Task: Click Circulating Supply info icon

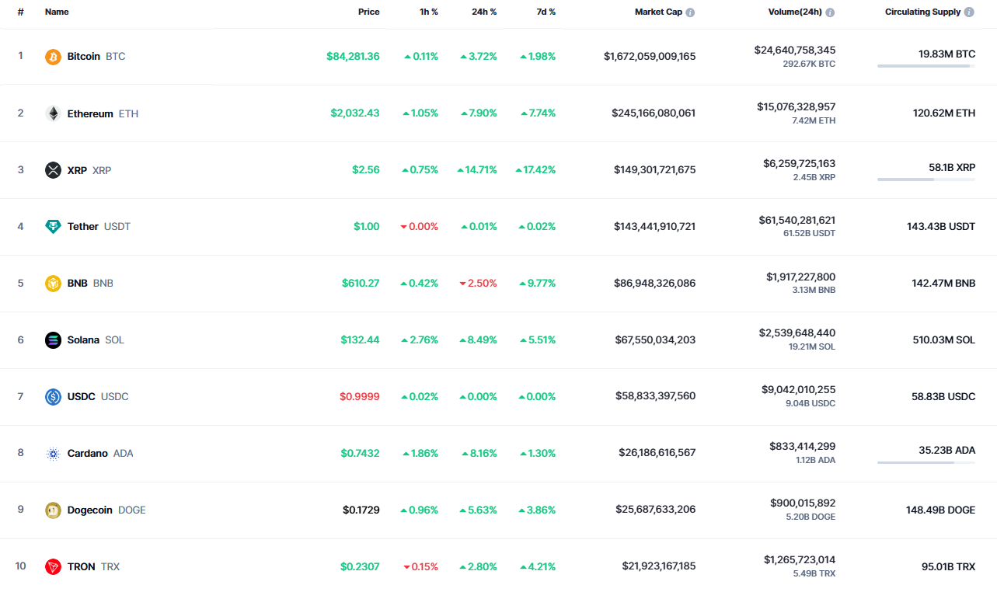Action: coord(968,12)
